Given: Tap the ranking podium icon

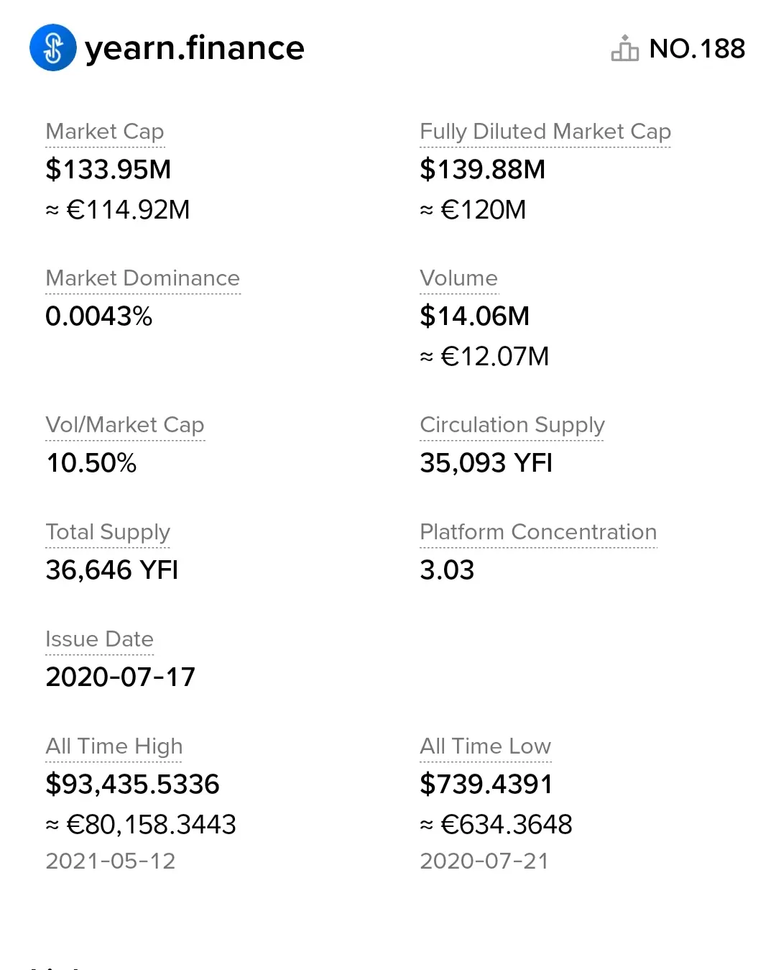Looking at the screenshot, I should tap(624, 48).
